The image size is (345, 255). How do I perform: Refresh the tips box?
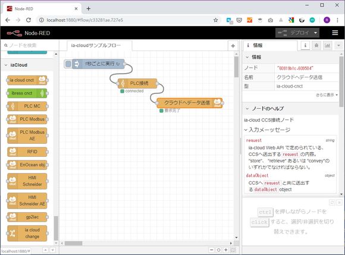pos(333,202)
